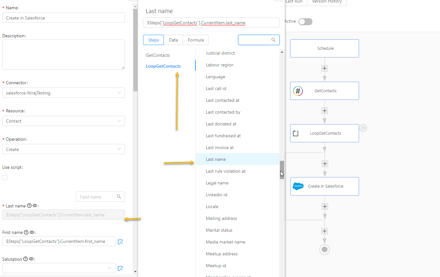Click the down arrow of left panel scrollbar
The height and width of the screenshot is (277, 440).
[x=136, y=272]
